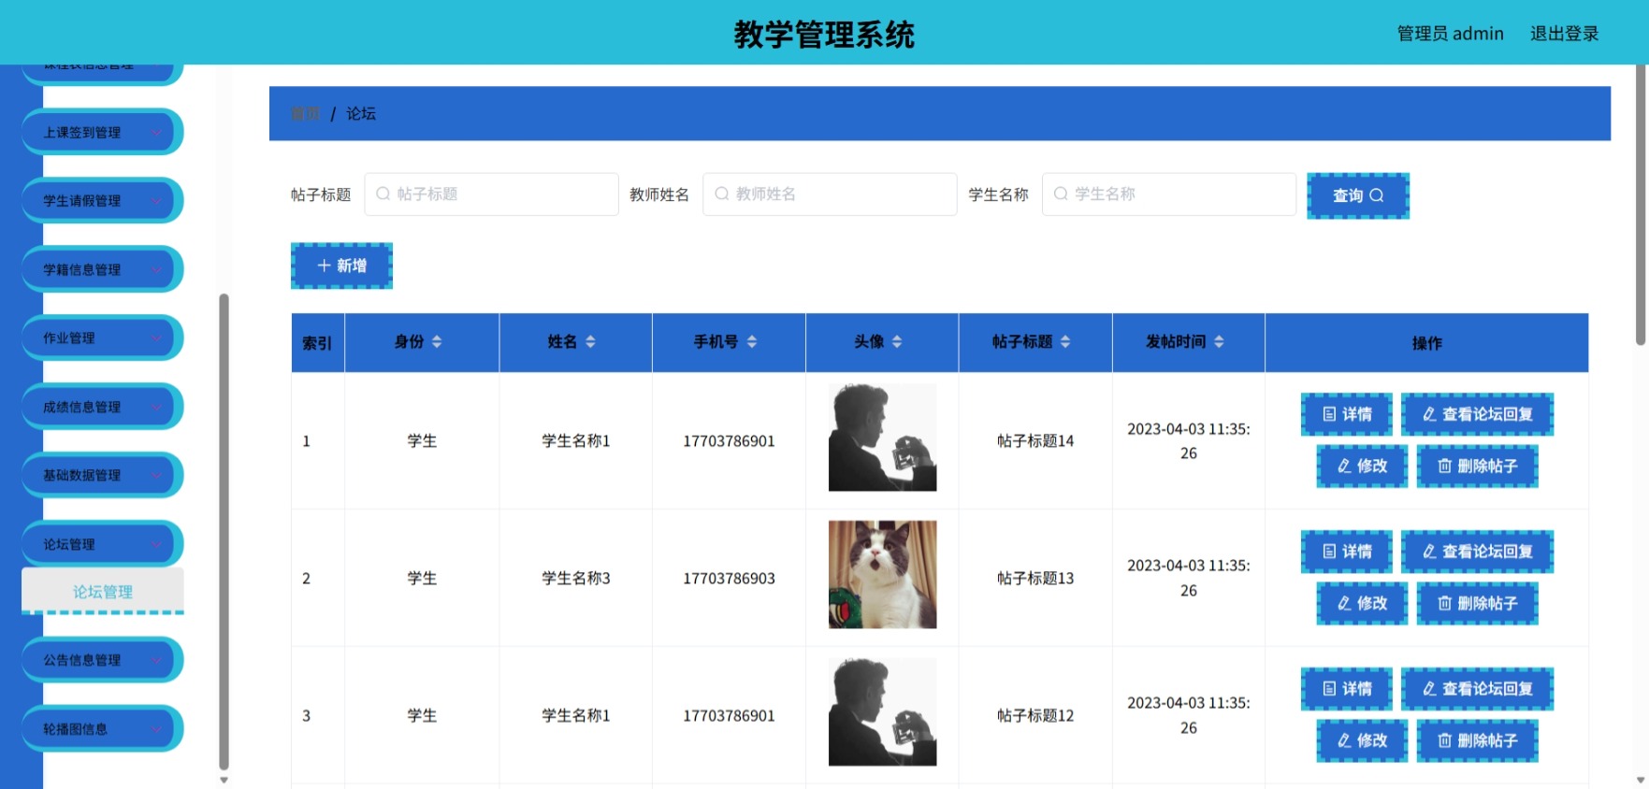
Task: Click the home link in the breadcrumb before 论坛
Action: [305, 113]
